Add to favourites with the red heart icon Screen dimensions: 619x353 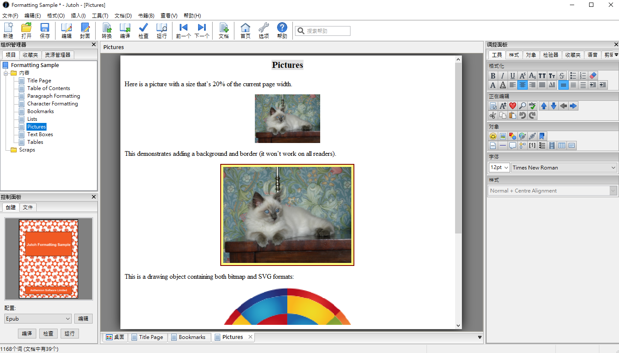(x=513, y=106)
